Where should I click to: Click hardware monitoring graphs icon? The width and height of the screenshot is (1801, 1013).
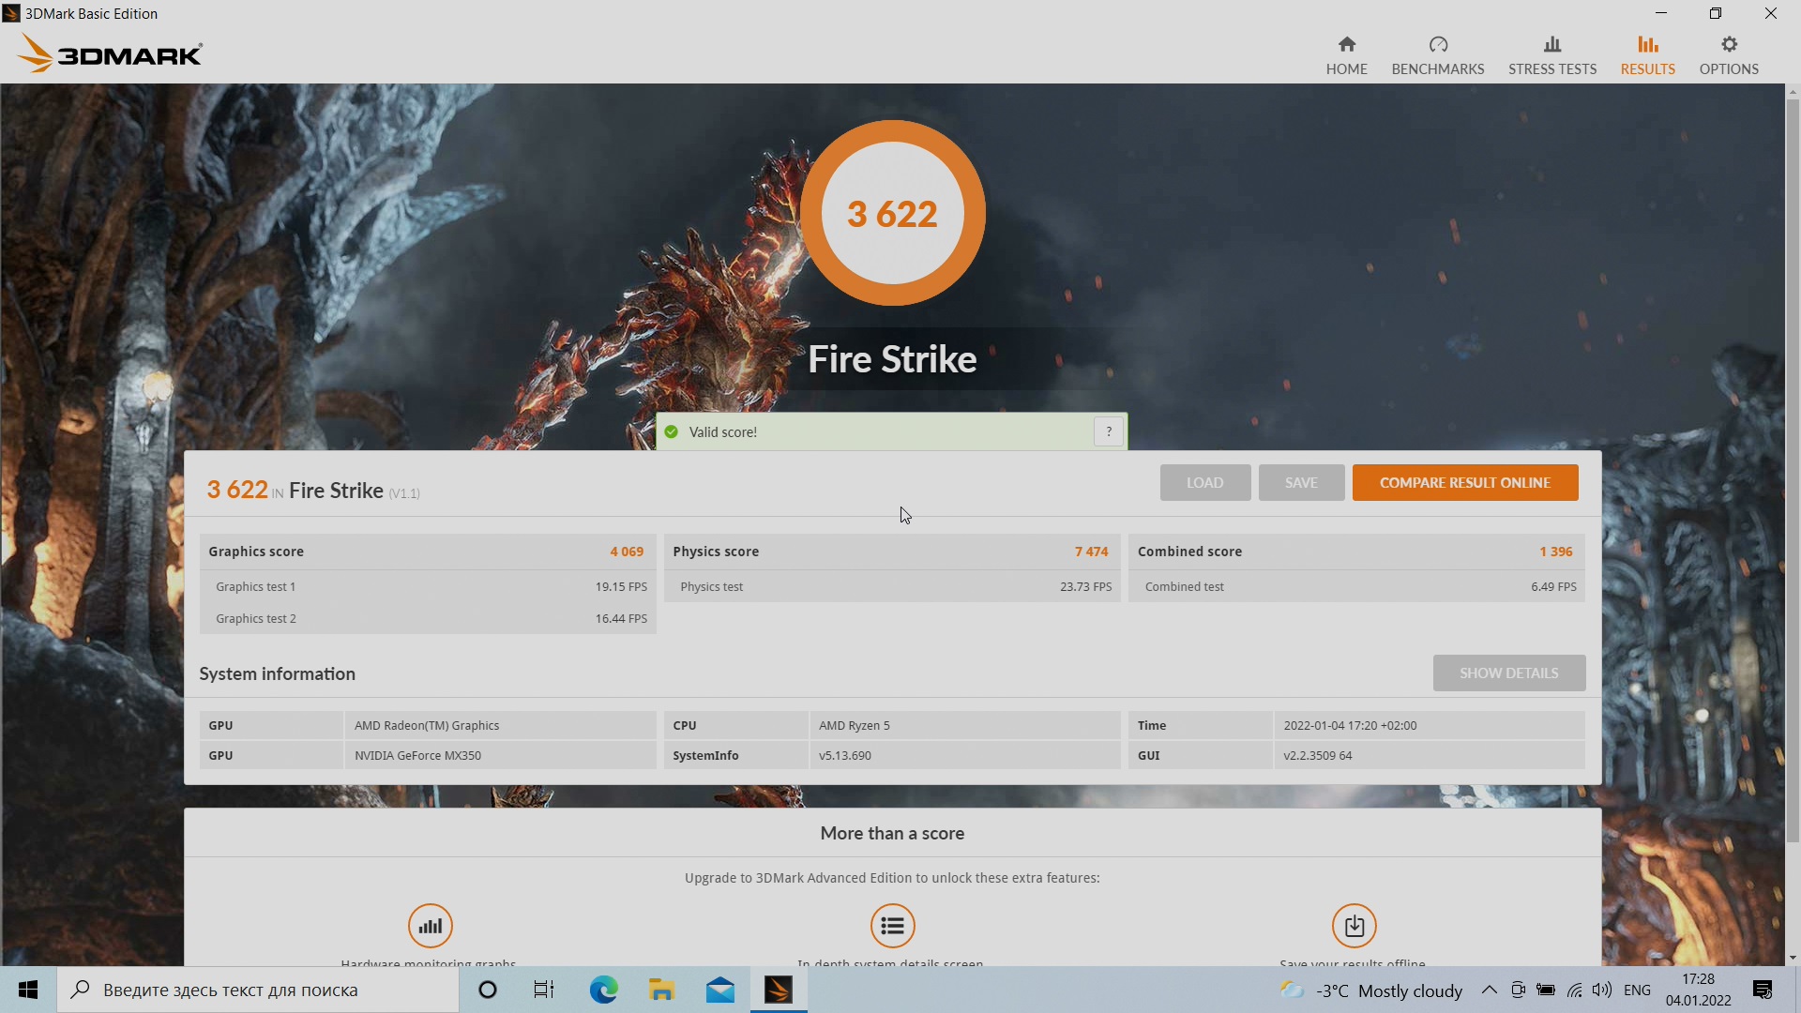coord(430,926)
